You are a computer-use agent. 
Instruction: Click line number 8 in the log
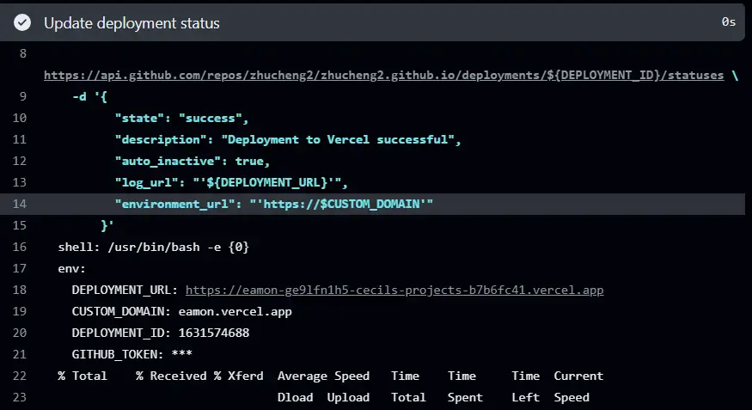(22, 53)
